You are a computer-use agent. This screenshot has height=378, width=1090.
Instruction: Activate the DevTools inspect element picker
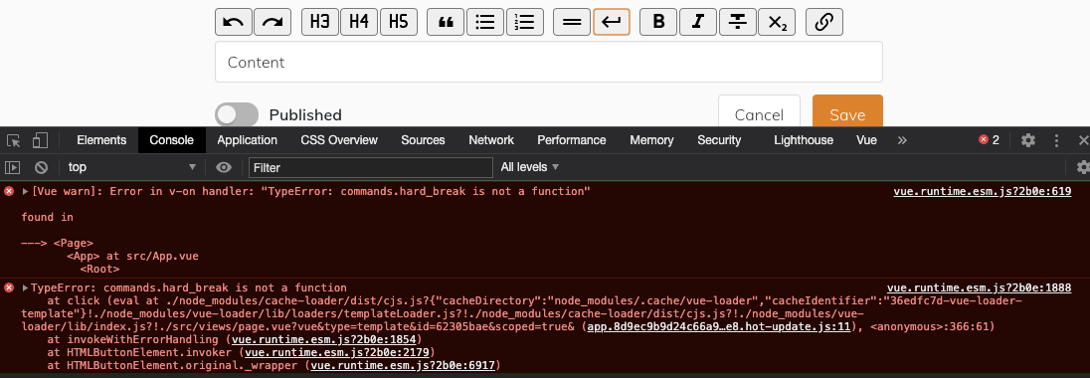14,140
